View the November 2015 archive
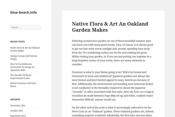Screen dimensions: 175x117 coord(18,106)
